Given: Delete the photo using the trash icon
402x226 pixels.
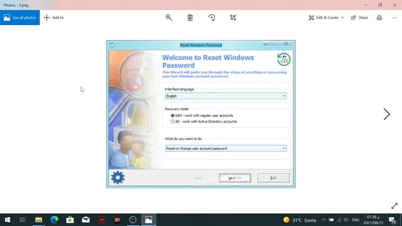Looking at the screenshot, I should [x=190, y=18].
